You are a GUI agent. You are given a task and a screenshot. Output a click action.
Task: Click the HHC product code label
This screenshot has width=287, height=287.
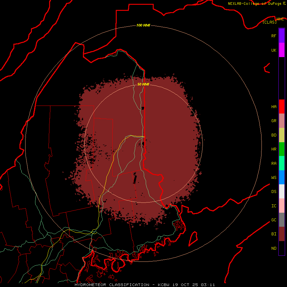click(280, 19)
